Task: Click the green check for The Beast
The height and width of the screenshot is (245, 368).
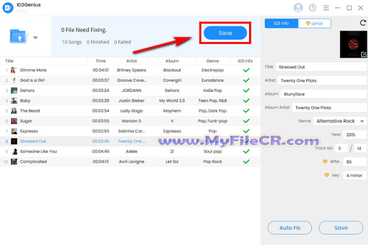Action: click(x=246, y=111)
